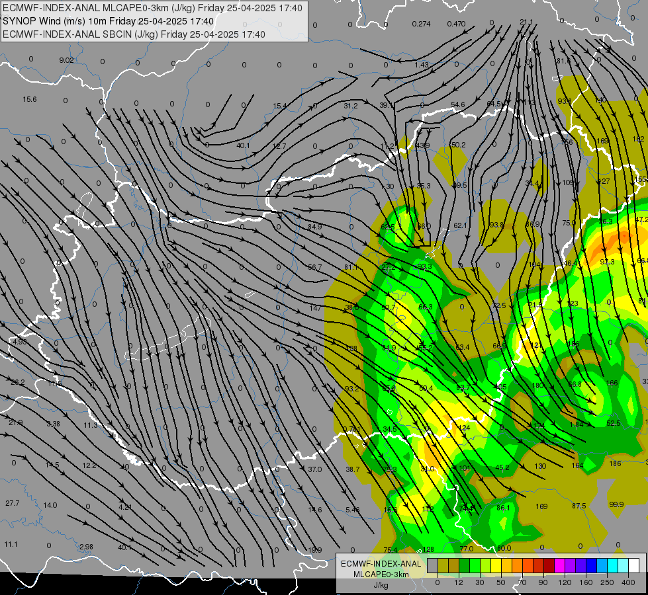The image size is (648, 595).
Task: Click the map value 1.43
Action: click(422, 65)
